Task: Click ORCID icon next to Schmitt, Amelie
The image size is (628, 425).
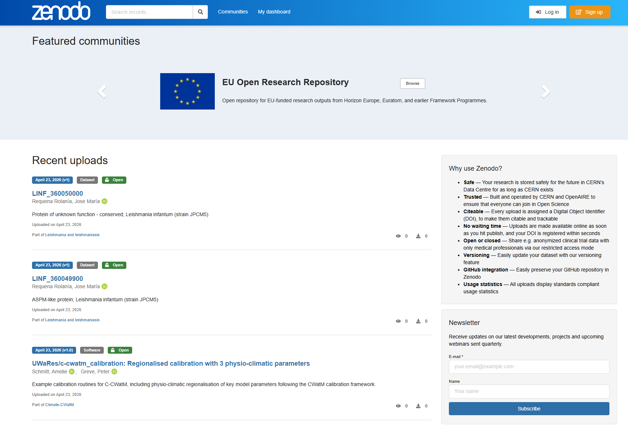Action: (72, 372)
